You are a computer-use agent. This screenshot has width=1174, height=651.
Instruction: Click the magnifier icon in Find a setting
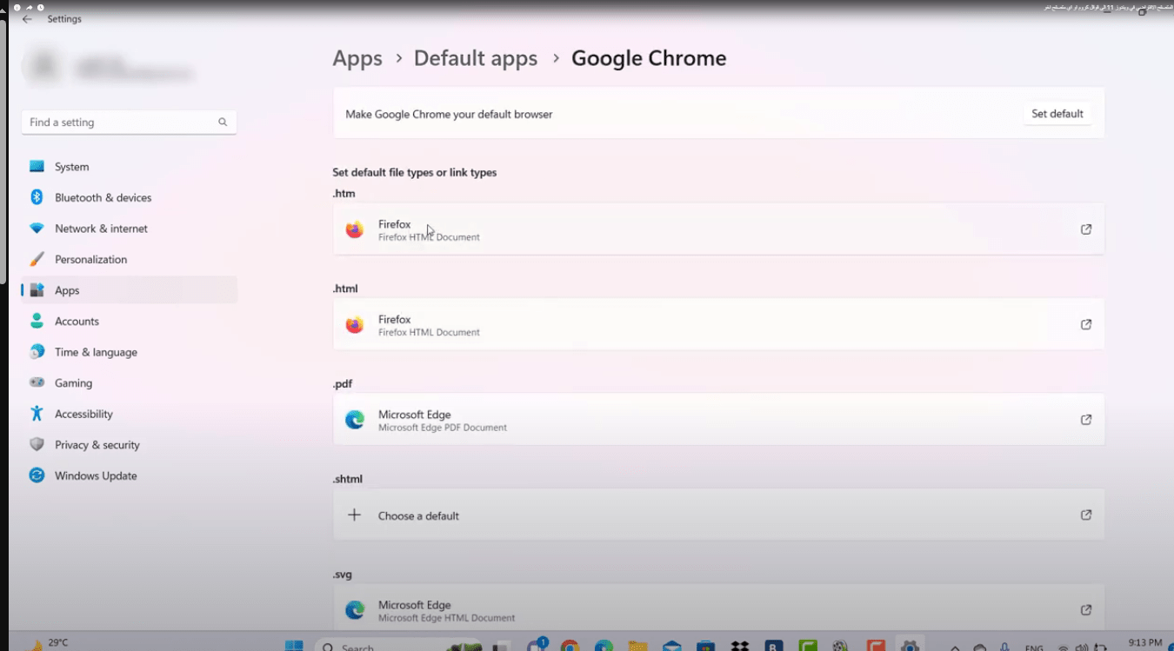223,123
